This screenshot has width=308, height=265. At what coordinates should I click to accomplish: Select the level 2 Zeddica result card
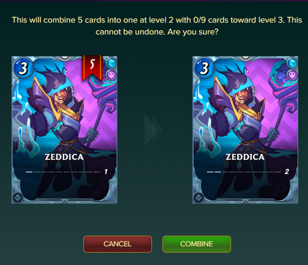click(x=245, y=130)
